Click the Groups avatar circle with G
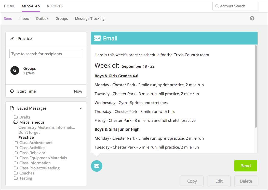 (x=15, y=70)
